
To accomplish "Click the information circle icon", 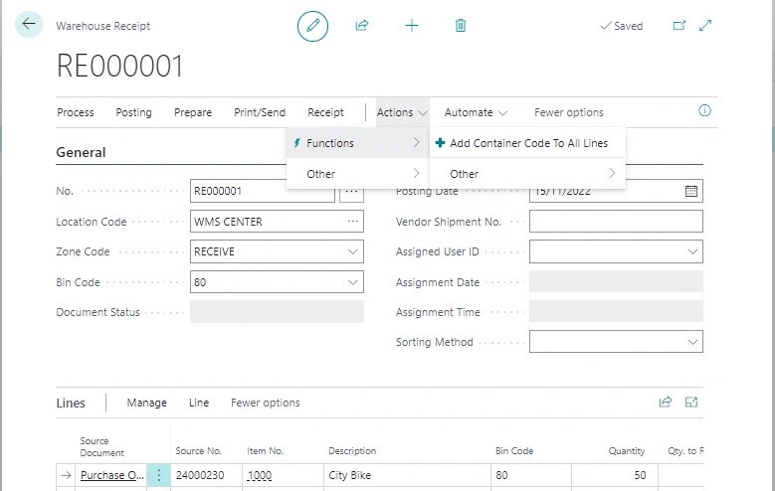I will coord(705,111).
